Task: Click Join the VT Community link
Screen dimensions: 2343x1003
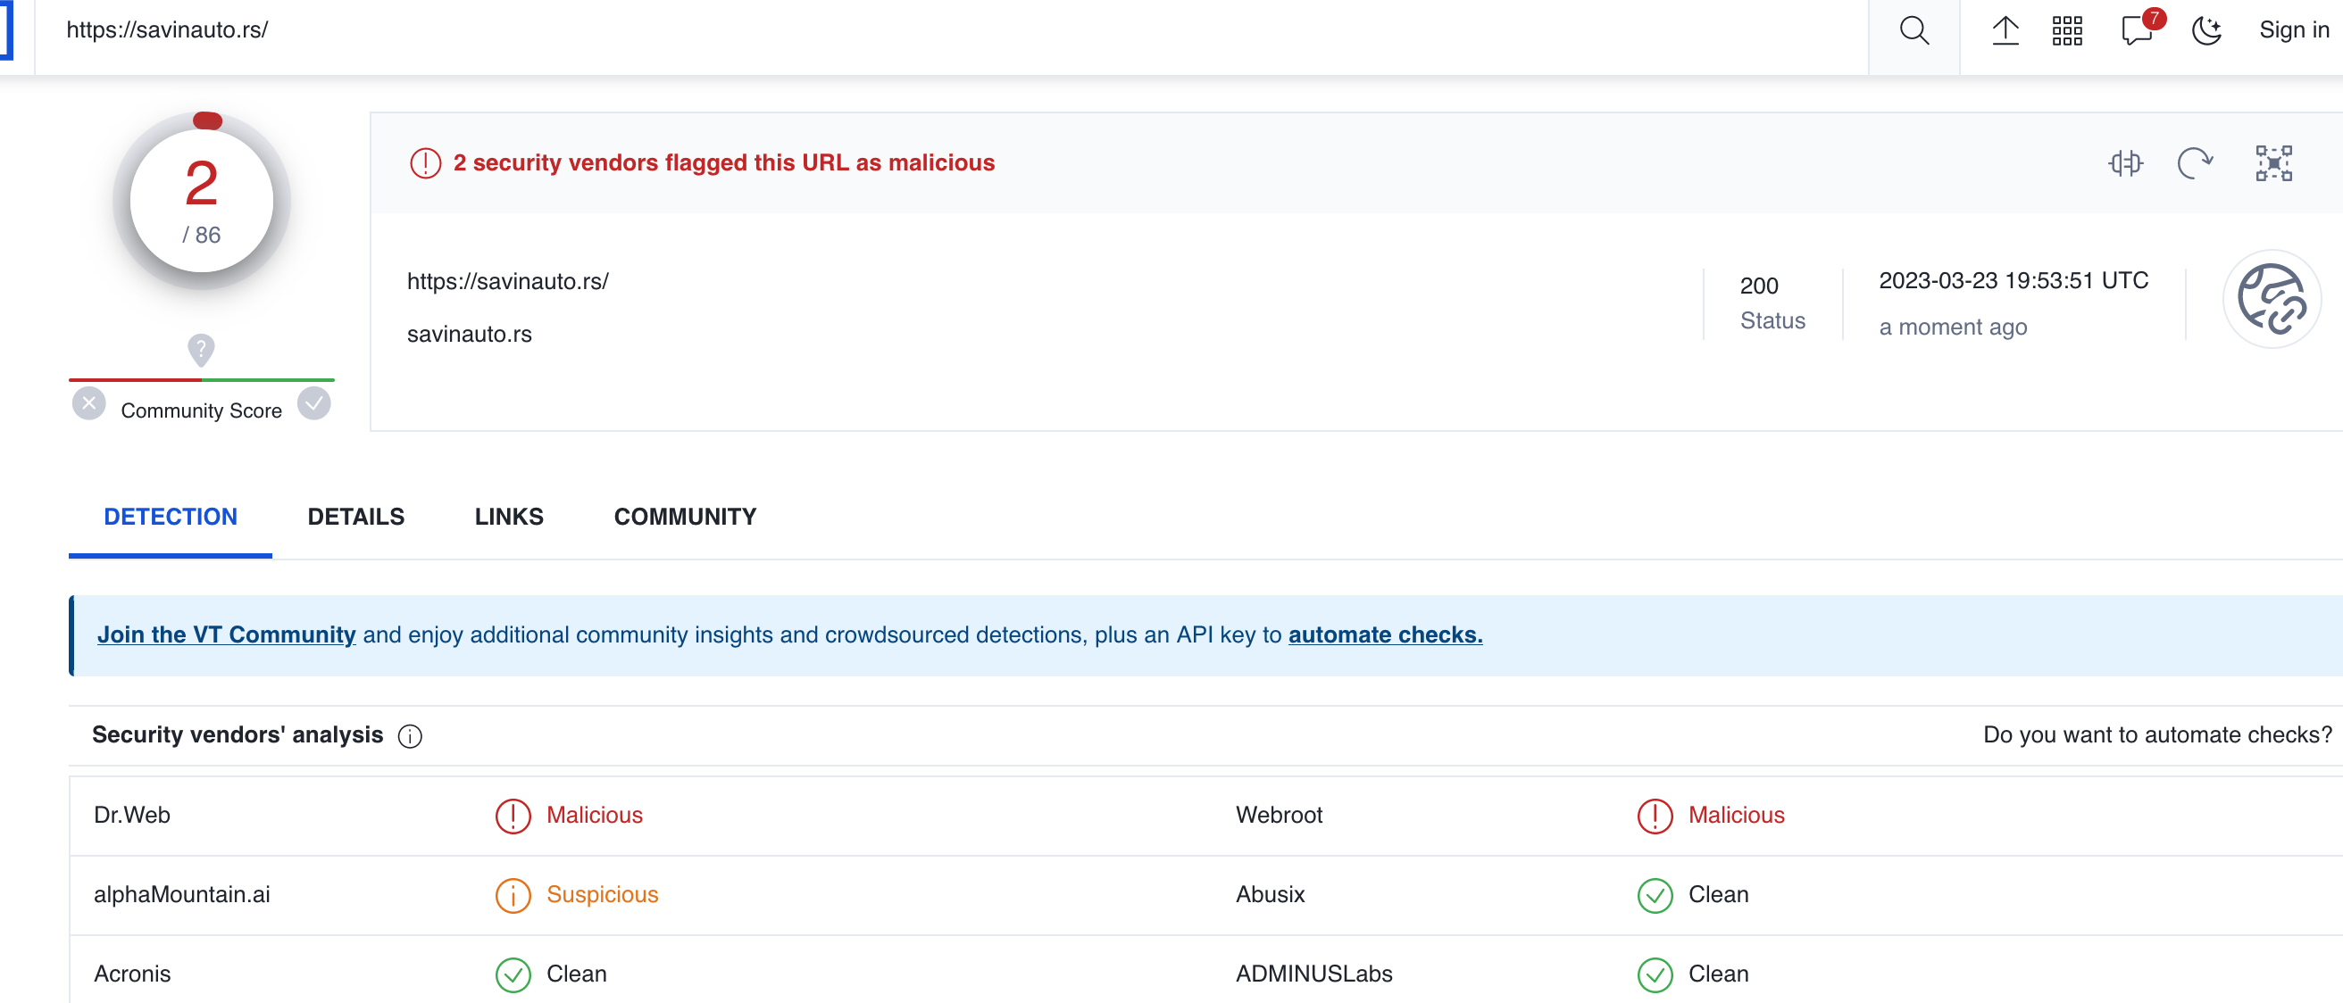Action: (x=227, y=634)
